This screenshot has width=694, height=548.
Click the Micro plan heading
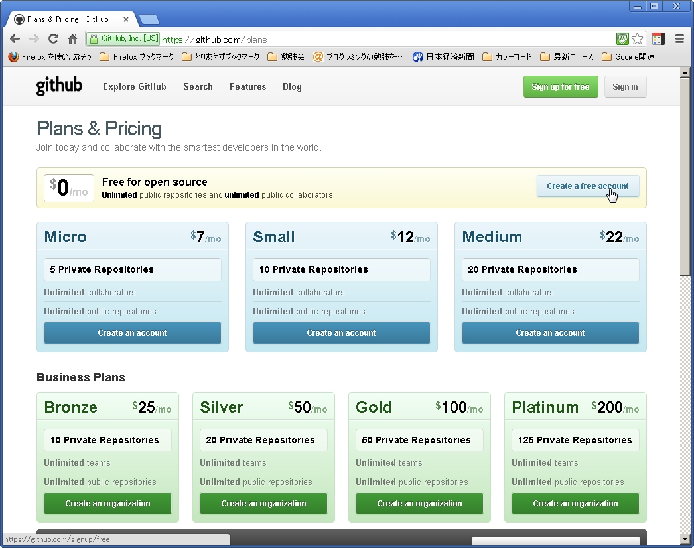click(x=66, y=237)
